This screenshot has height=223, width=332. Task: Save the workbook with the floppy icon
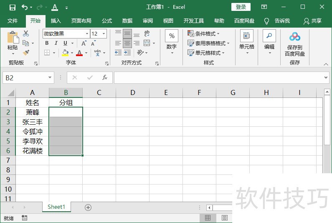pyautogui.click(x=13, y=8)
